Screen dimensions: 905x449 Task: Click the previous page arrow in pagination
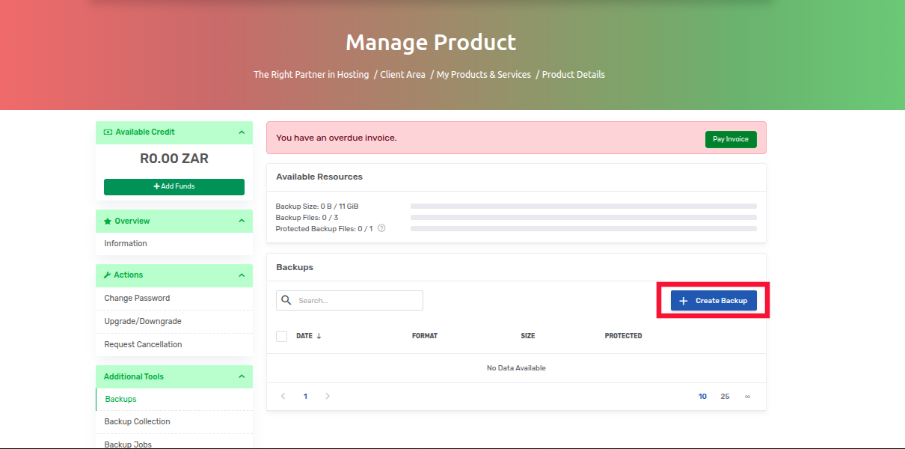click(283, 396)
